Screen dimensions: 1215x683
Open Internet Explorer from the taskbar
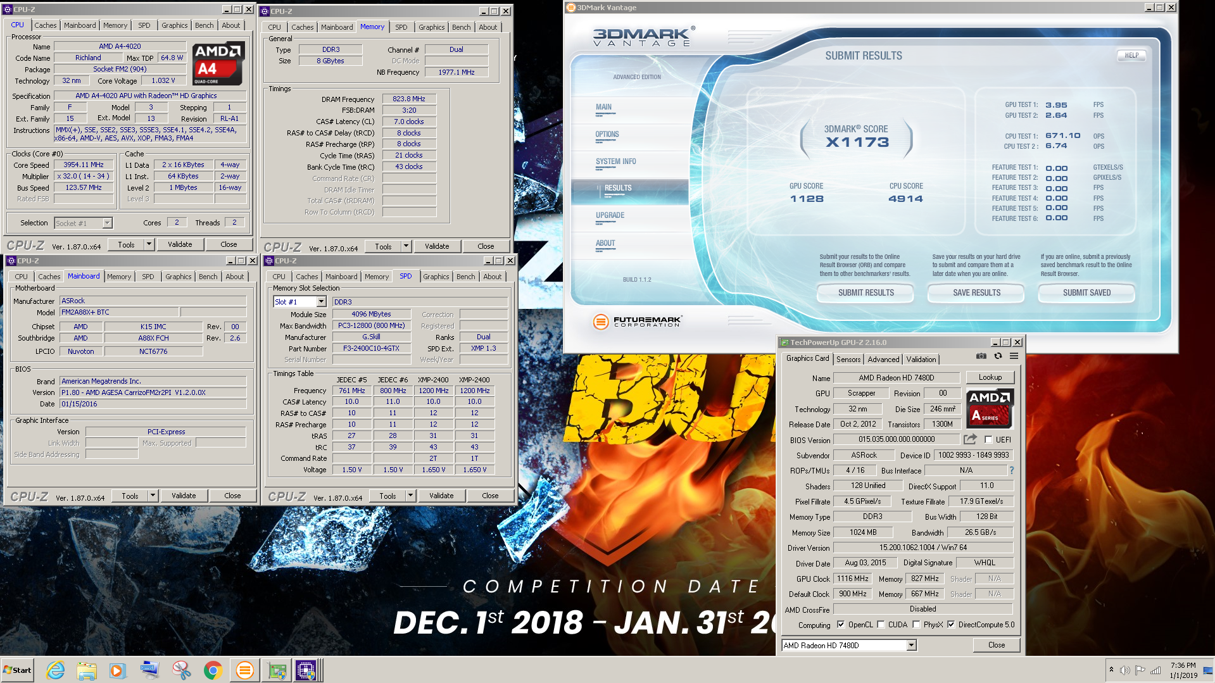56,670
